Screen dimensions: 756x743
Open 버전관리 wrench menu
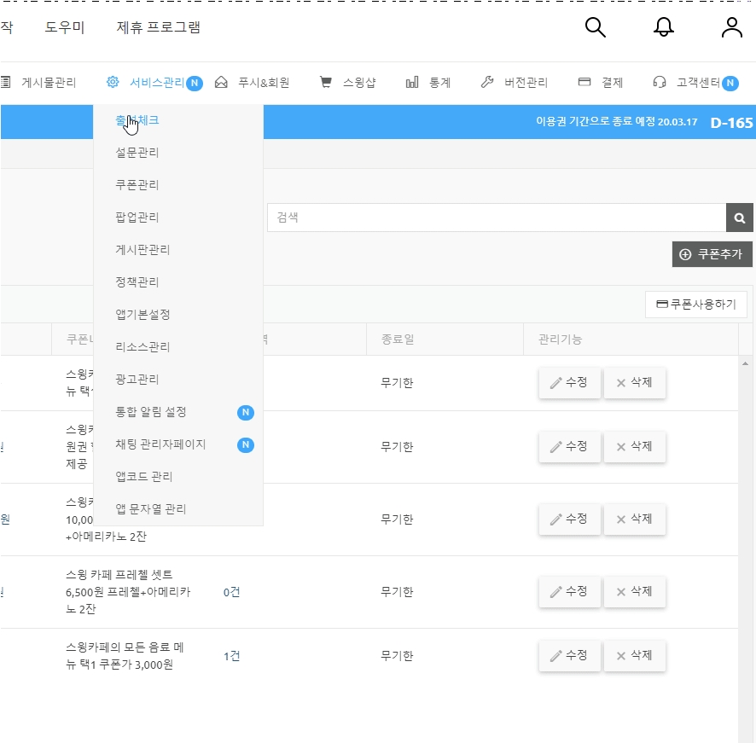[515, 83]
